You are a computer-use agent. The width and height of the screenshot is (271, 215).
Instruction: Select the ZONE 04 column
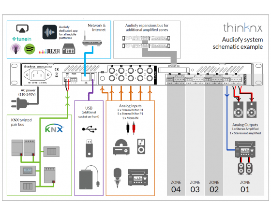click(x=176, y=135)
